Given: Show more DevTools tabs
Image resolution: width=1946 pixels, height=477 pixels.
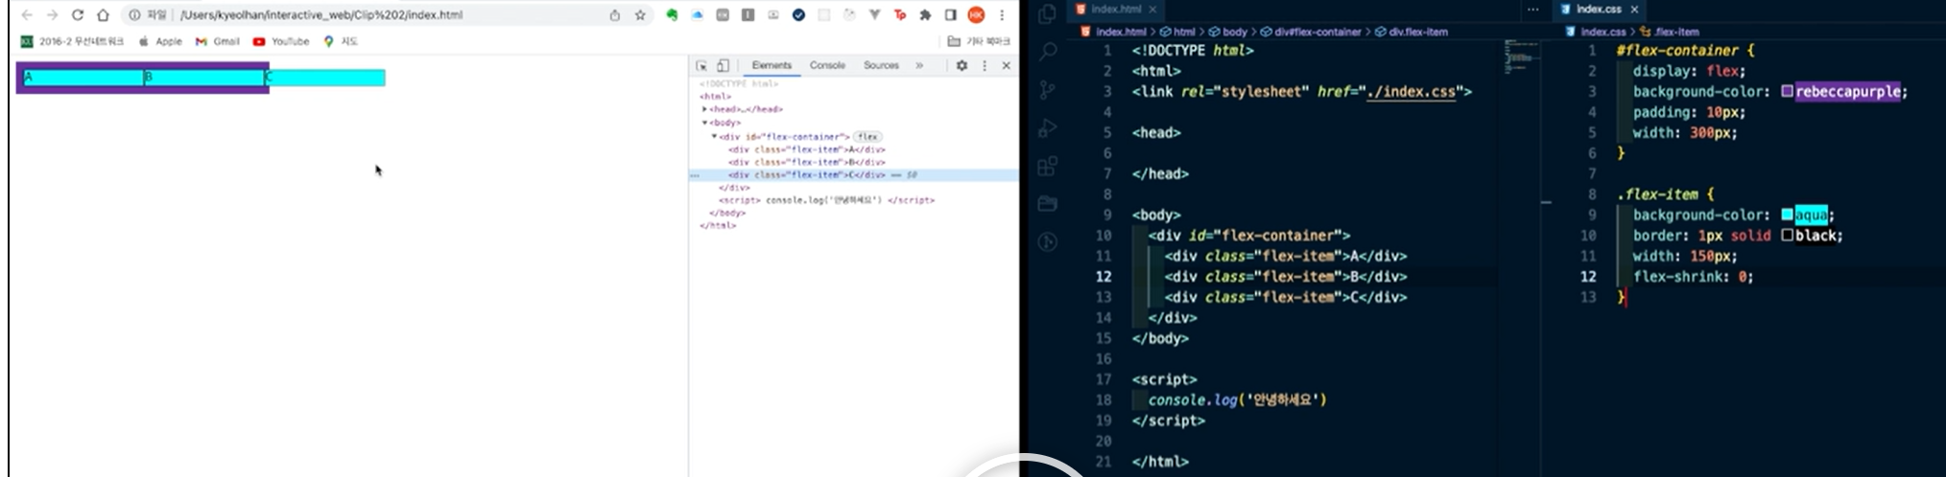Looking at the screenshot, I should tap(919, 66).
